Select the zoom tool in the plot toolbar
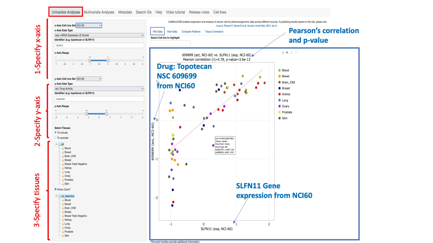 287,53
